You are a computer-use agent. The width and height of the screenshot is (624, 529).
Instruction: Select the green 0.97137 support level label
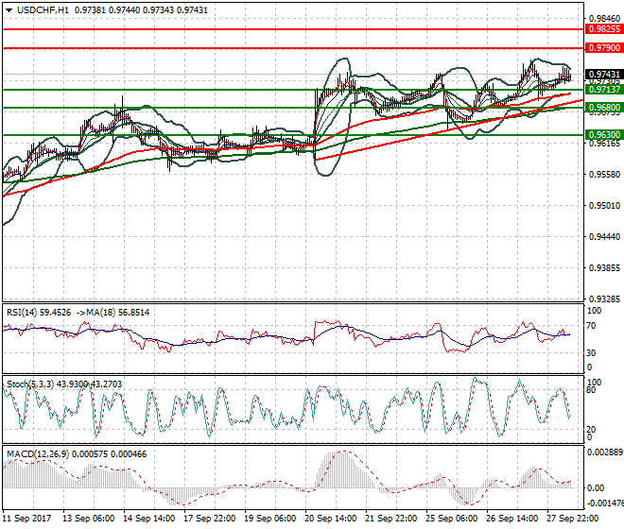(x=604, y=90)
